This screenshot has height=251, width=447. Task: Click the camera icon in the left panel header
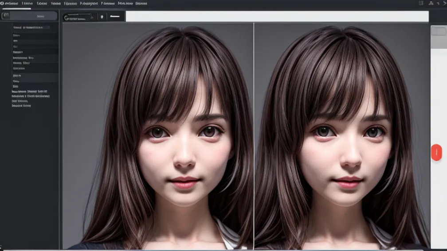click(x=6, y=16)
